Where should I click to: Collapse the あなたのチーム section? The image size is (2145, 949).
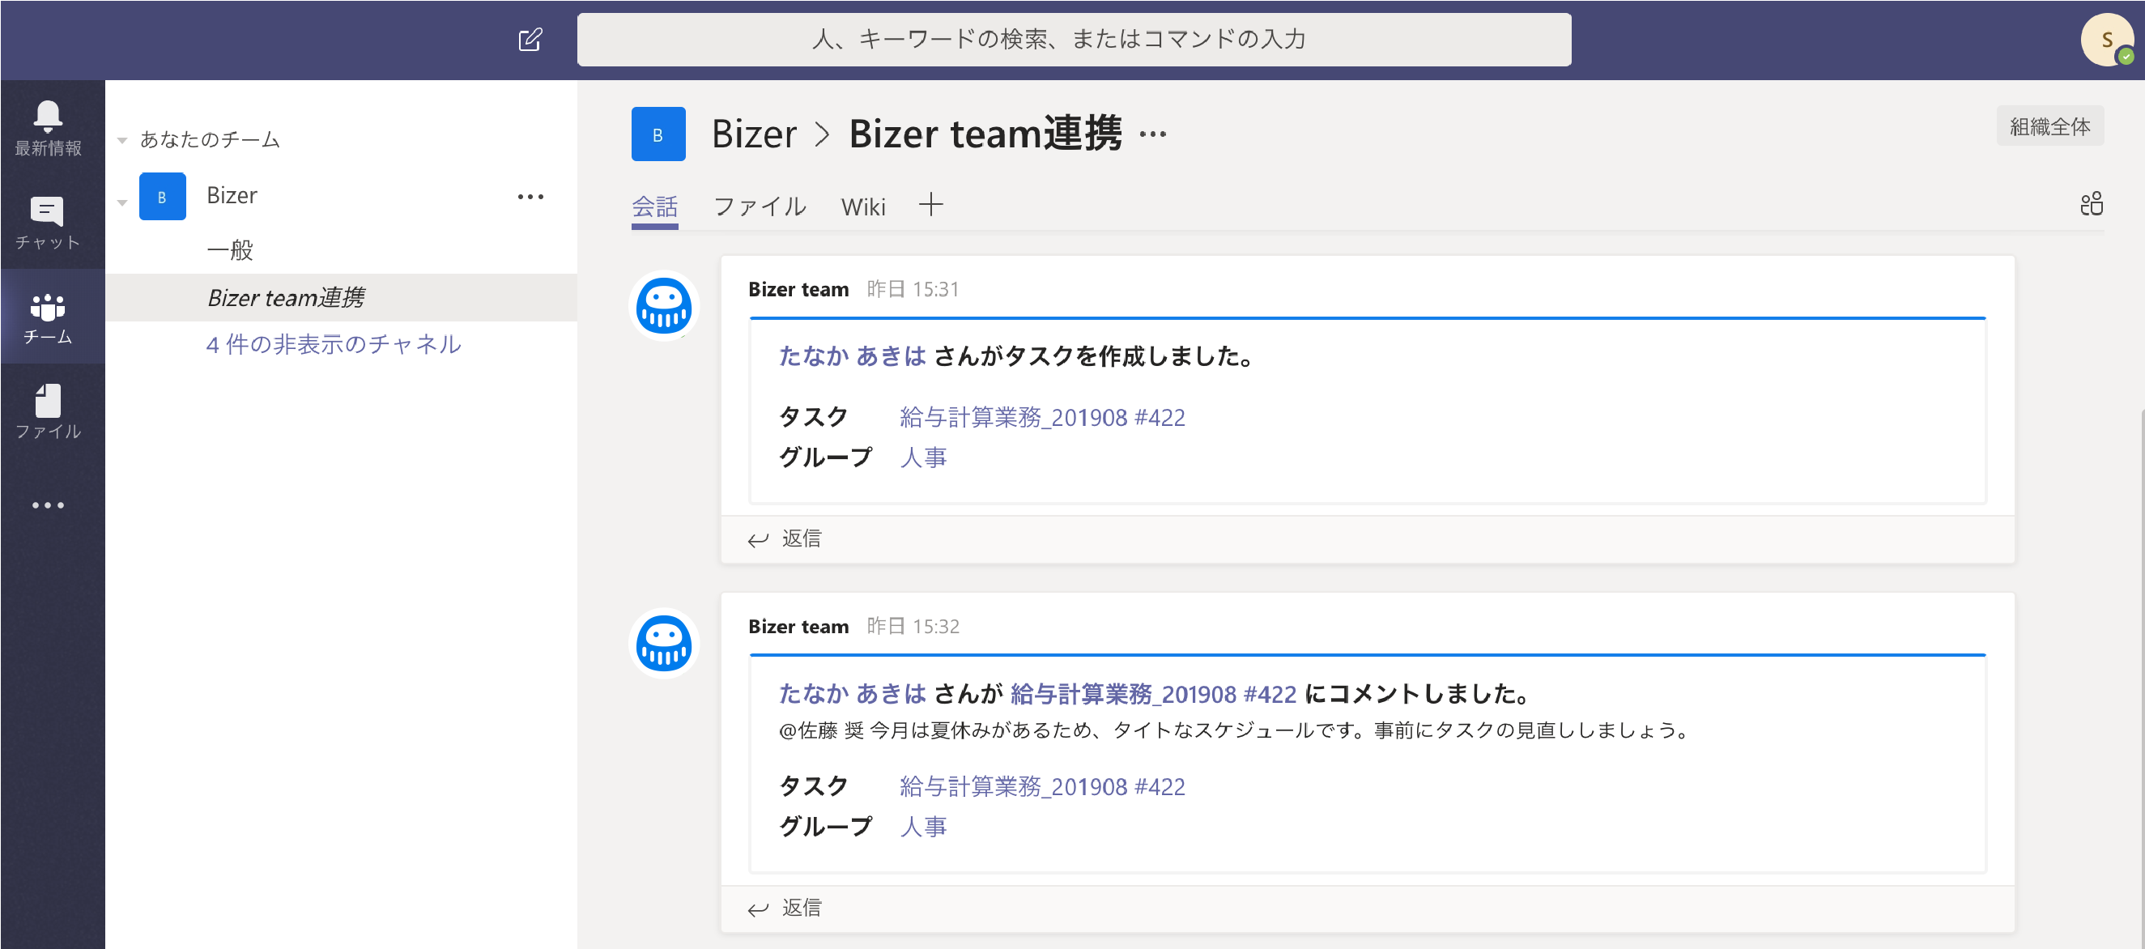click(122, 140)
